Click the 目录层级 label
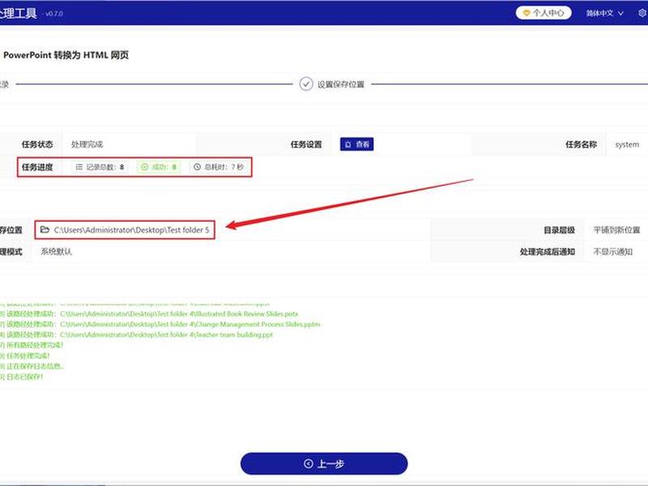The width and height of the screenshot is (648, 486). pyautogui.click(x=559, y=230)
